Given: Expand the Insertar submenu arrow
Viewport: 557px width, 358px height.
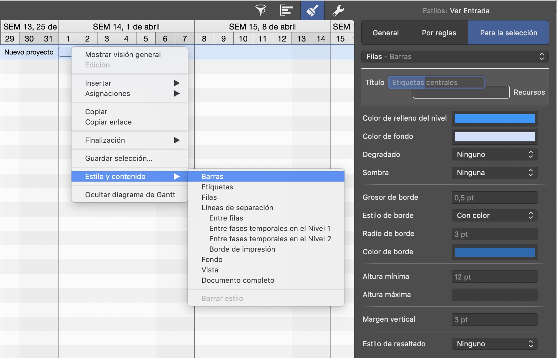Looking at the screenshot, I should pos(177,83).
